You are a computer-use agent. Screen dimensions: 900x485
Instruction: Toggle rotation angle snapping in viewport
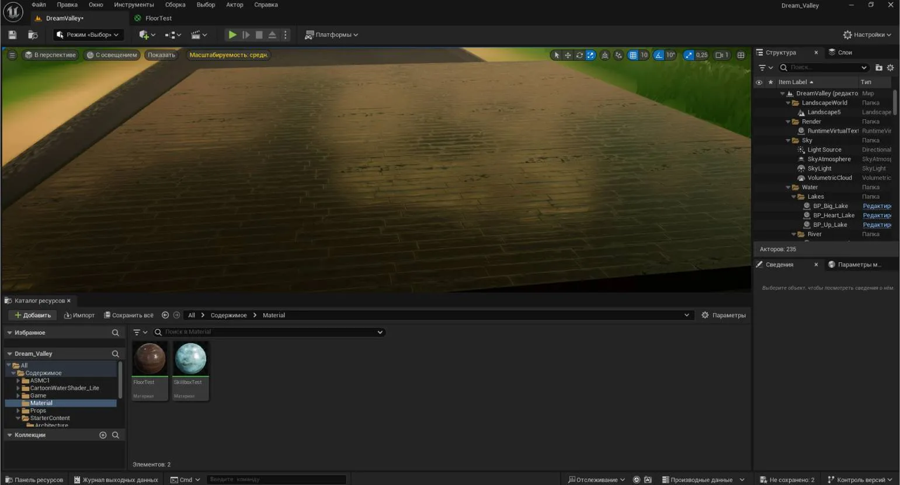pyautogui.click(x=659, y=55)
